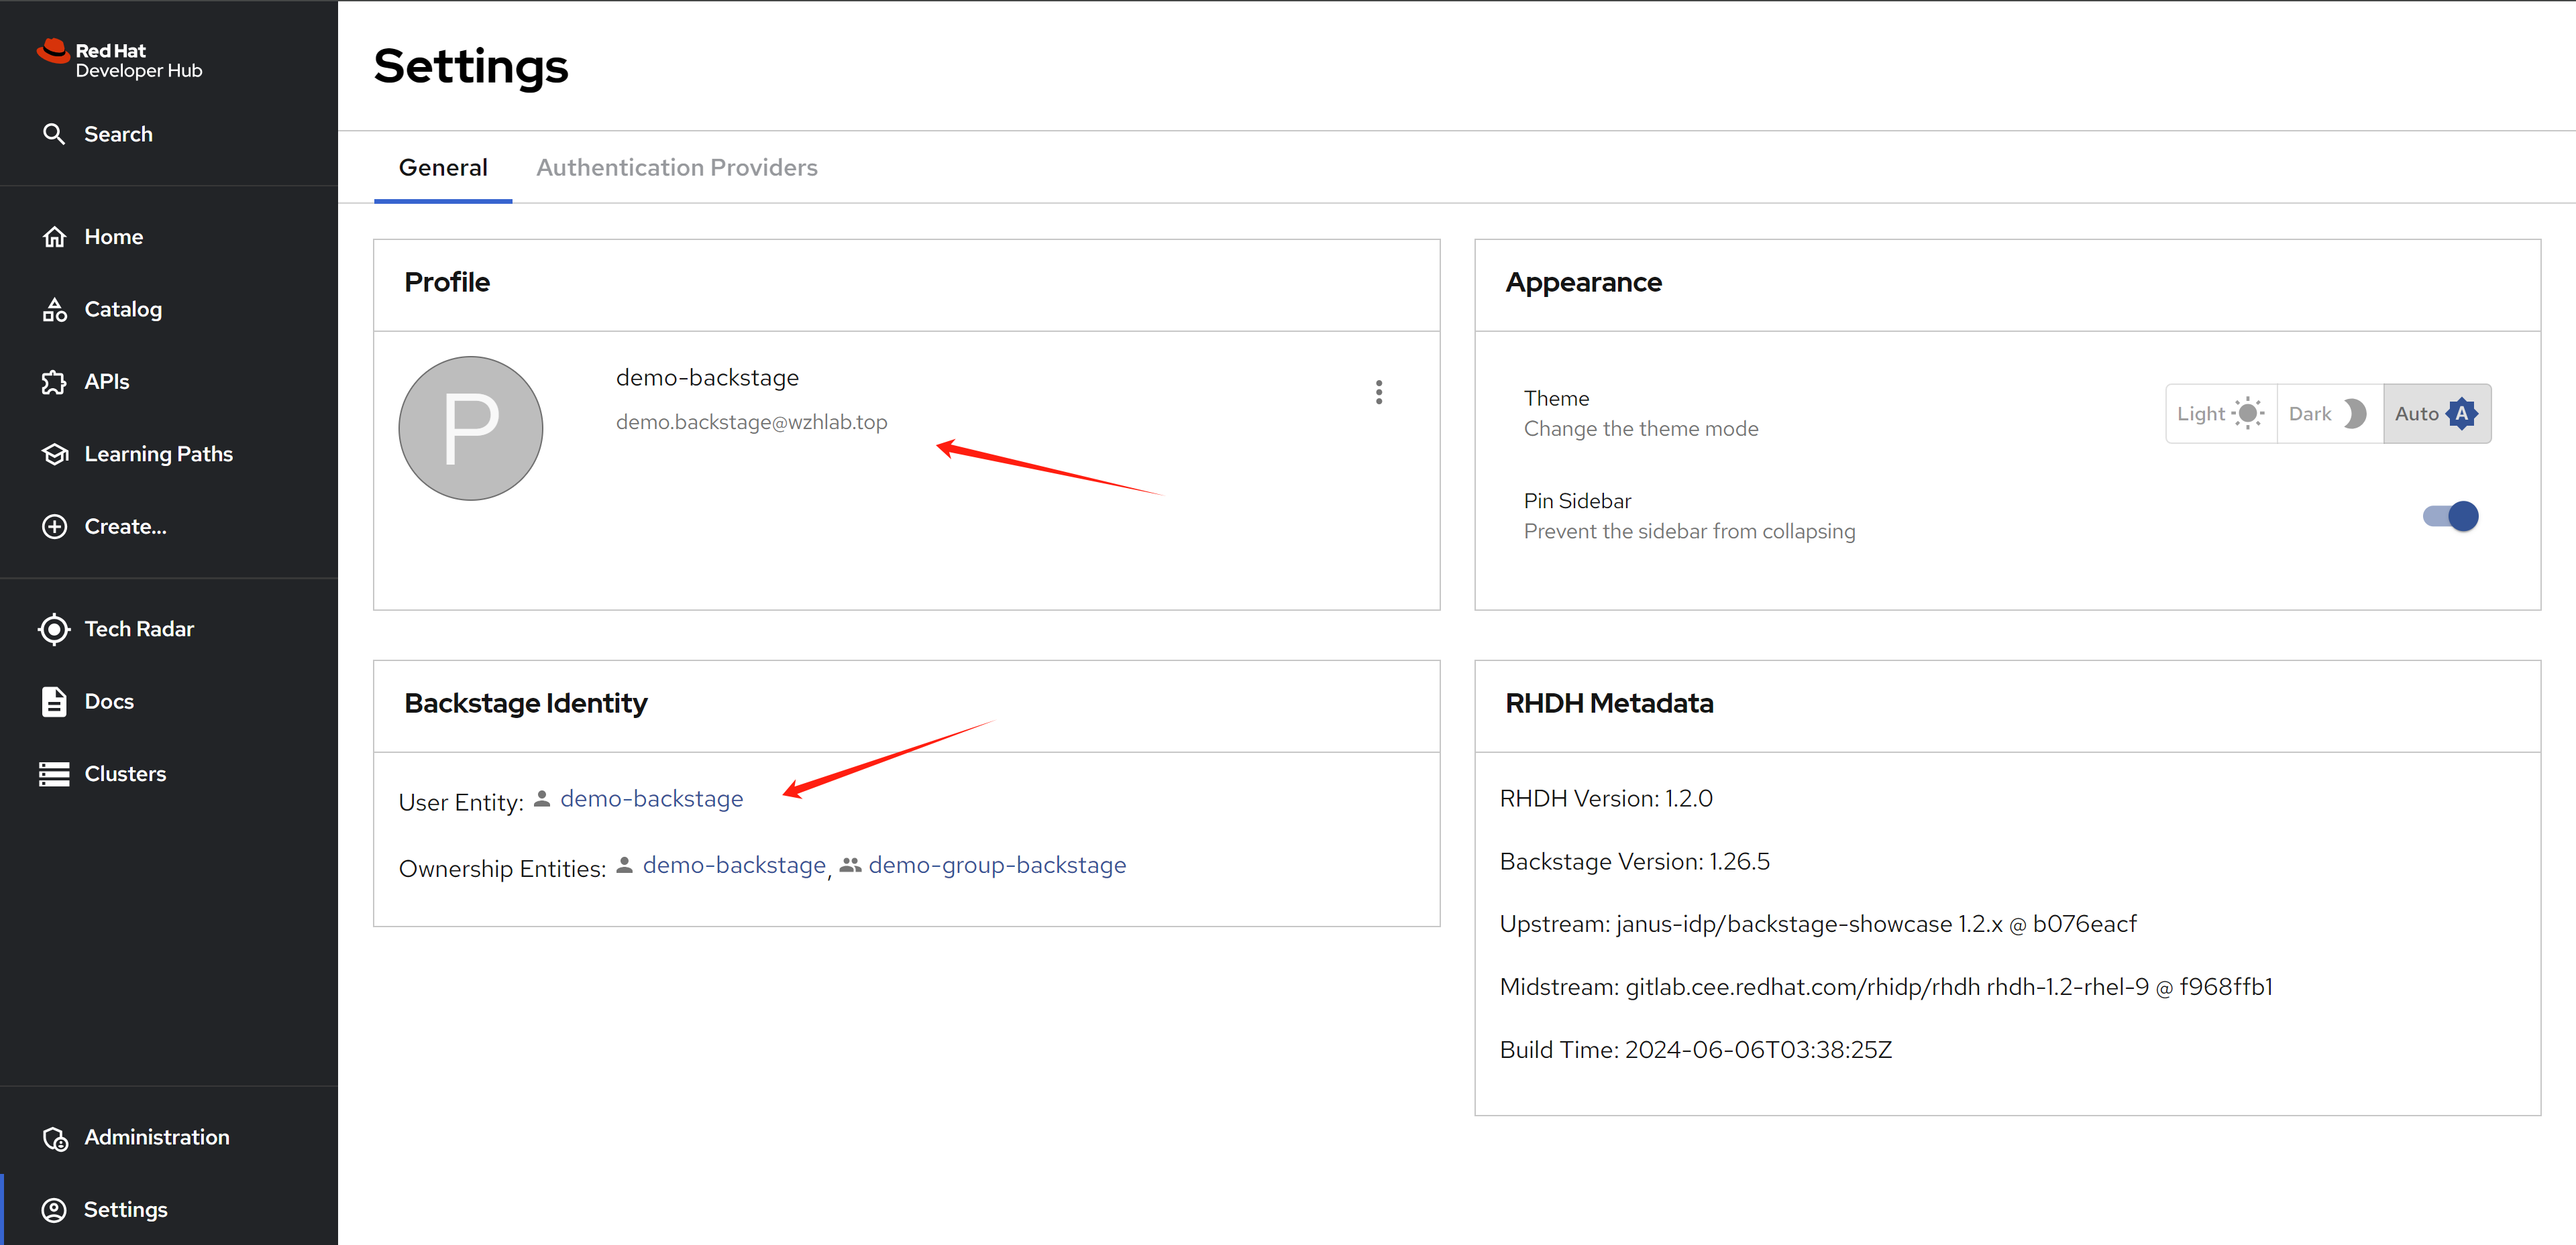Select the Dark theme option

click(2328, 414)
